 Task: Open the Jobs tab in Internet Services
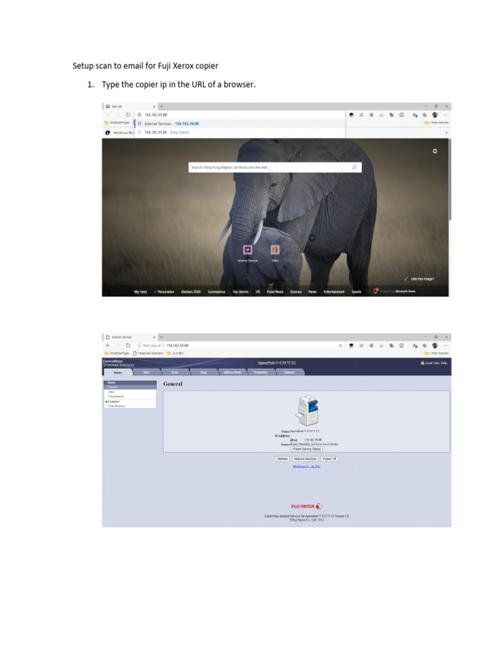coord(146,372)
